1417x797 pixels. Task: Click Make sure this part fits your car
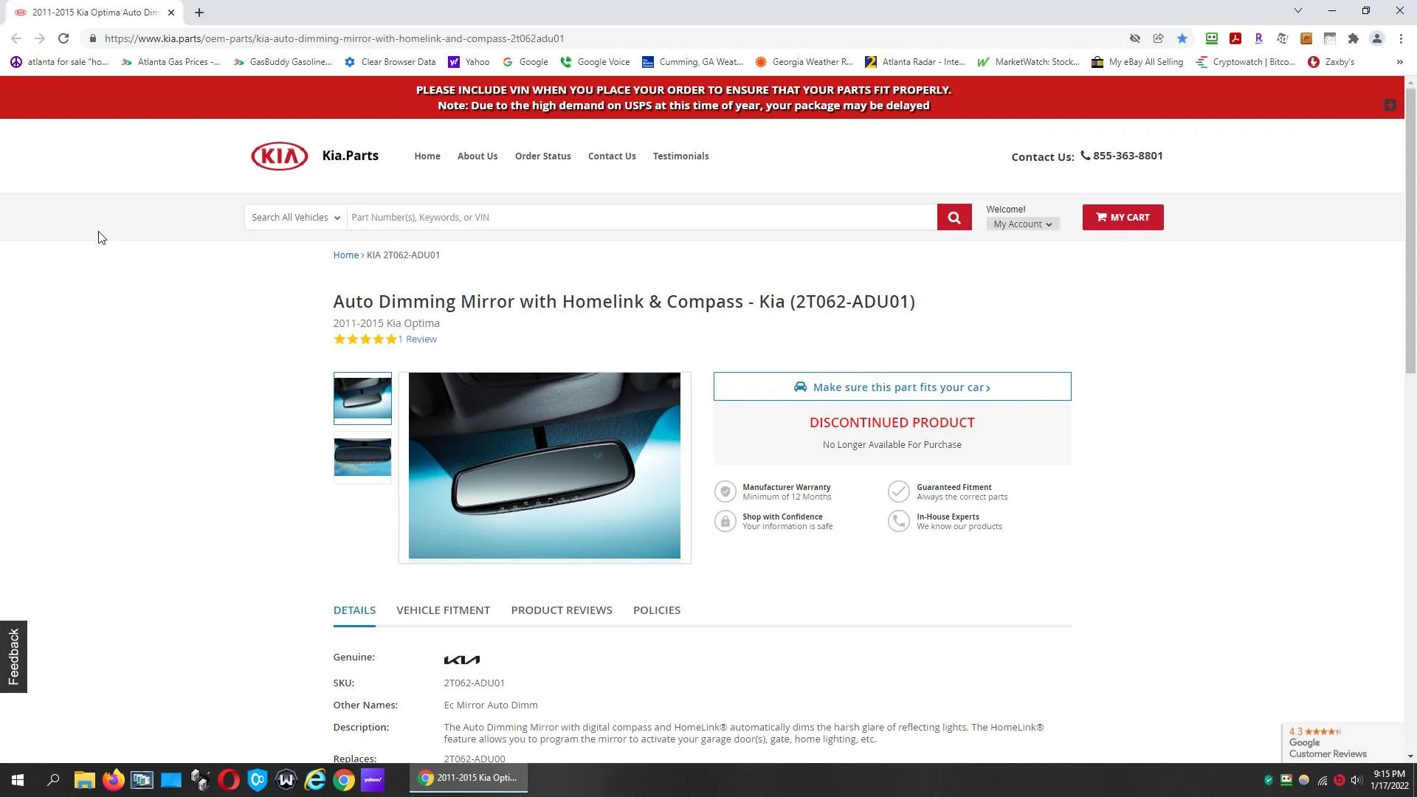point(892,387)
